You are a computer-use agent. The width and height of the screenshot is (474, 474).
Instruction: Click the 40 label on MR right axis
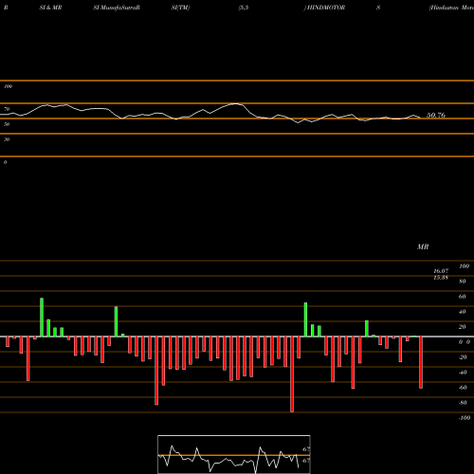pos(463,312)
